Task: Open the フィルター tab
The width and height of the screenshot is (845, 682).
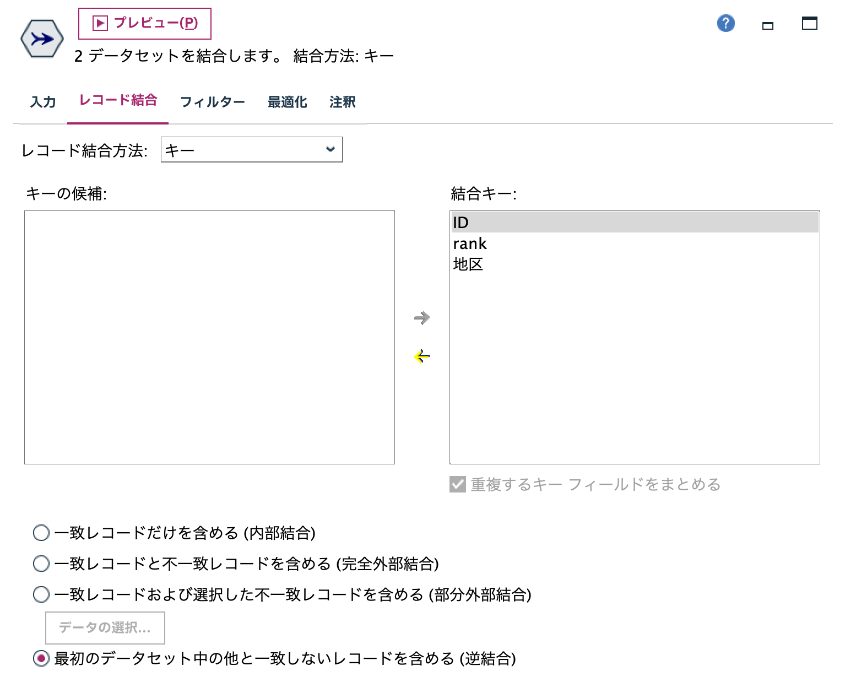Action: coord(214,102)
